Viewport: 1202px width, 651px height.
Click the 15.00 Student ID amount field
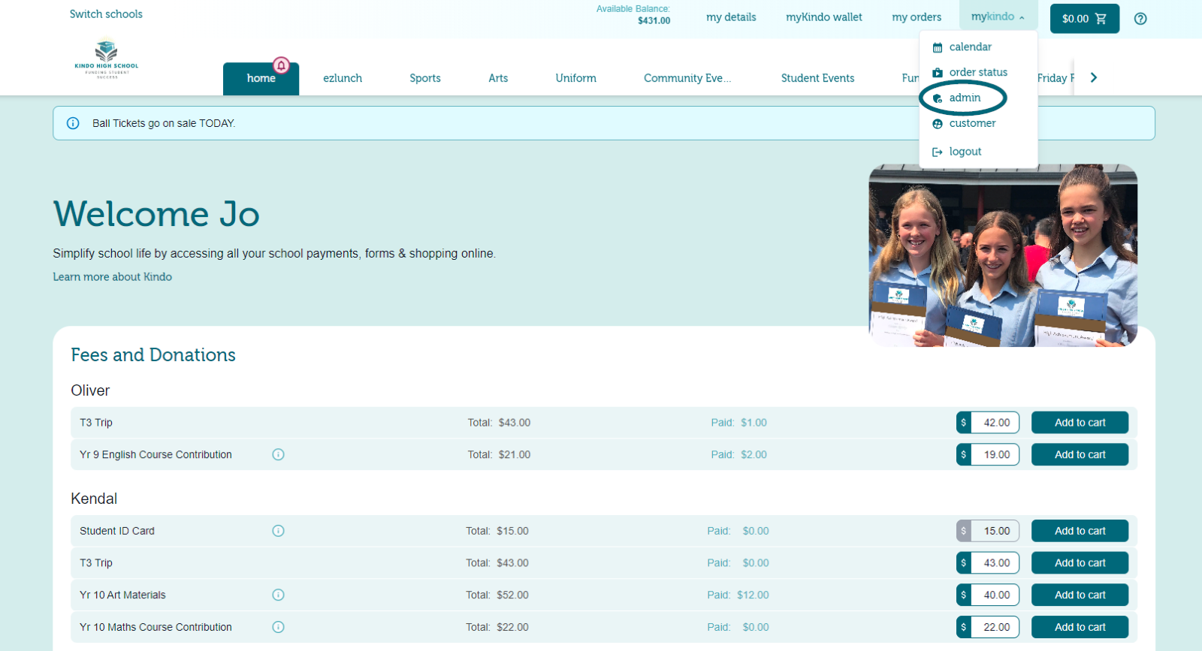pos(995,531)
